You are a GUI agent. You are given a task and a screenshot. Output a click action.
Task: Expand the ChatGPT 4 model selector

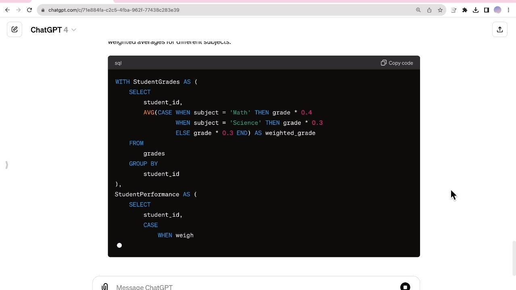tap(54, 30)
